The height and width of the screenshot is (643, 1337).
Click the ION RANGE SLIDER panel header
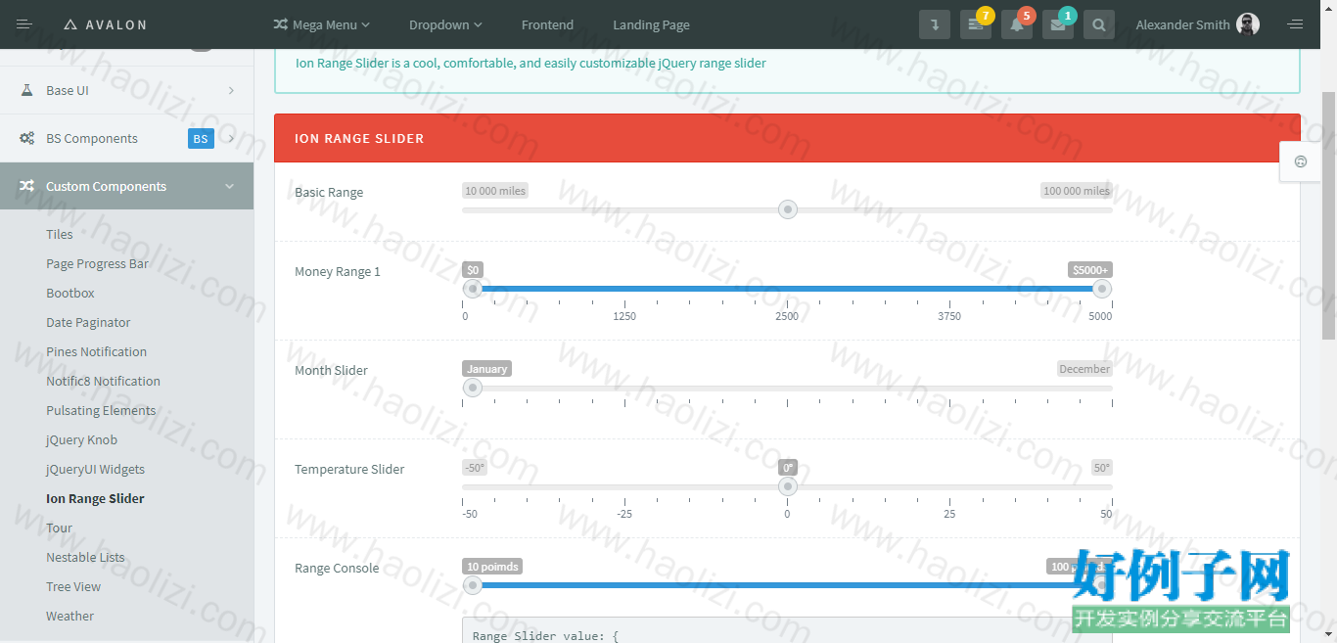(787, 138)
